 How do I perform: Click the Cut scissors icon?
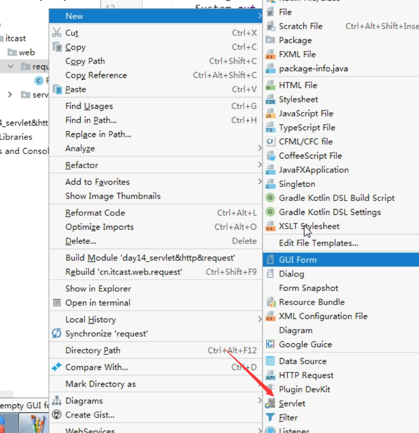[57, 32]
